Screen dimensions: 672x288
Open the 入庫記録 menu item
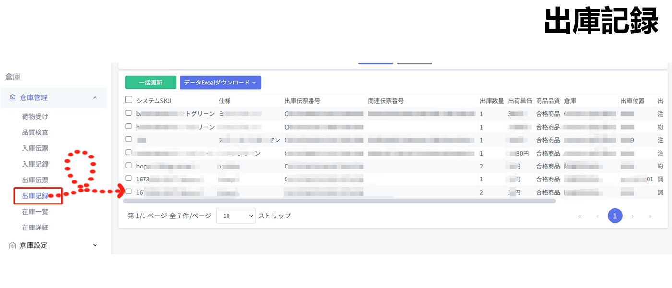click(x=35, y=164)
